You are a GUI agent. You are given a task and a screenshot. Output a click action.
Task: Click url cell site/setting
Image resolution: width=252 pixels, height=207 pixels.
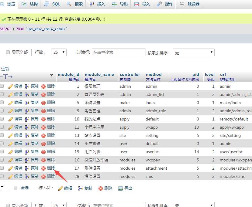click(230, 136)
